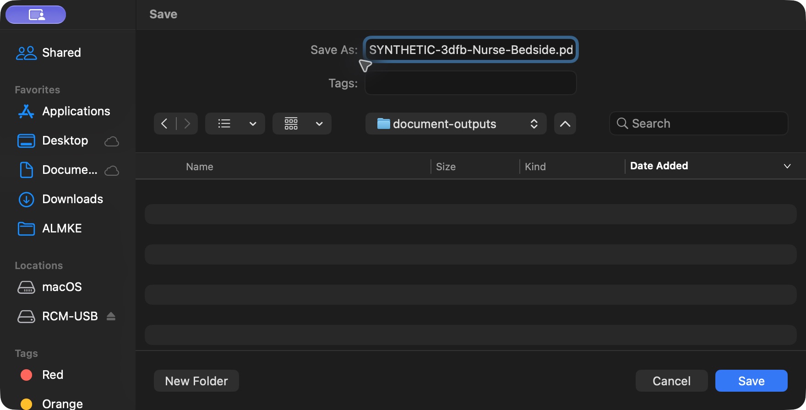The width and height of the screenshot is (806, 410).
Task: Eject the RCM-USB drive
Action: pos(111,316)
